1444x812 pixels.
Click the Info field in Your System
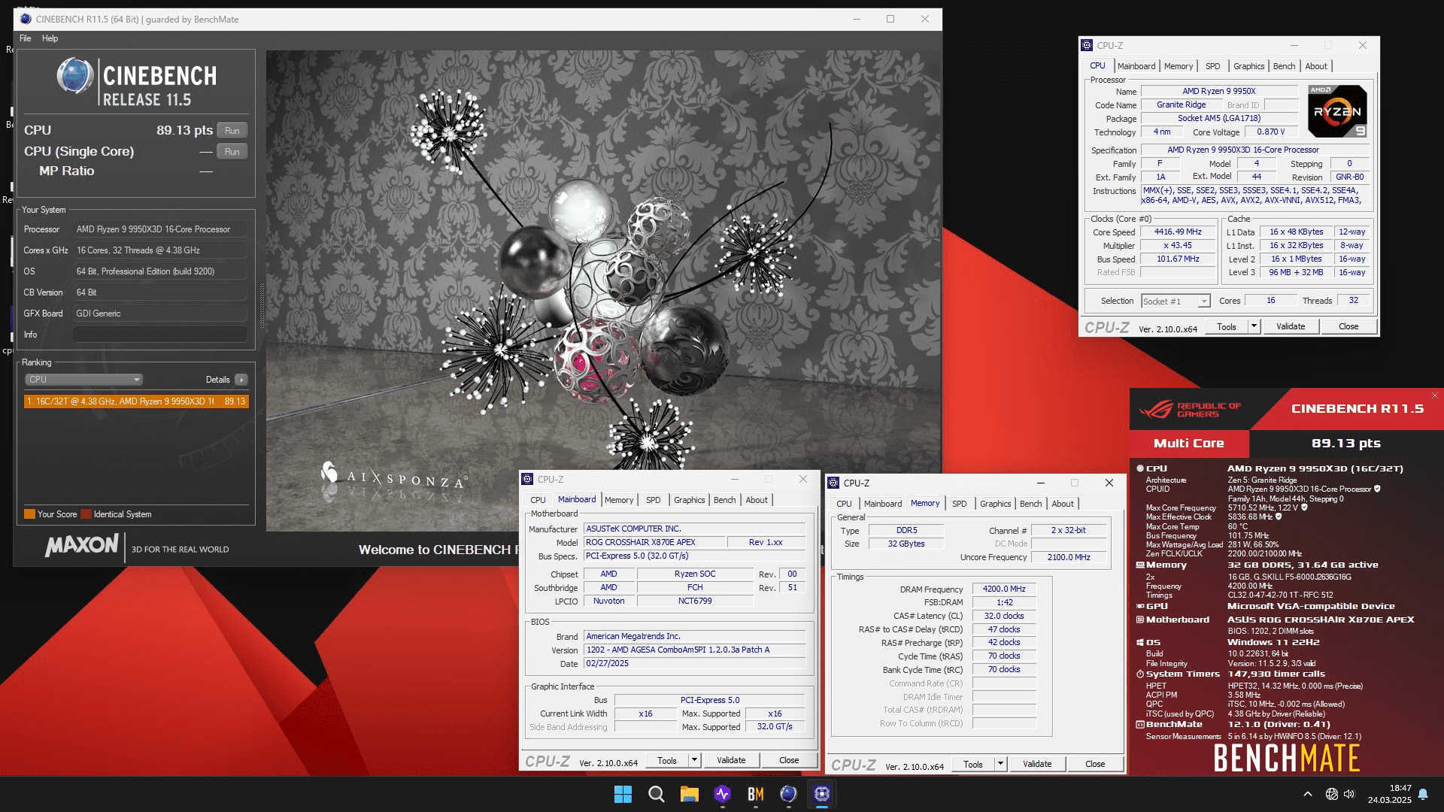point(159,335)
